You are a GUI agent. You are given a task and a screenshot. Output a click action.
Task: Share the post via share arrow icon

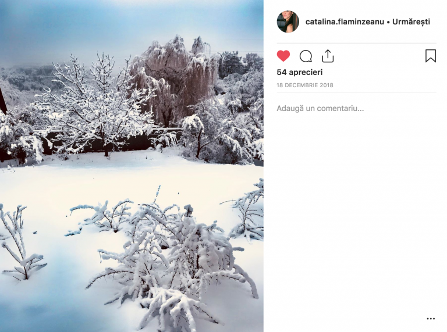(x=328, y=56)
